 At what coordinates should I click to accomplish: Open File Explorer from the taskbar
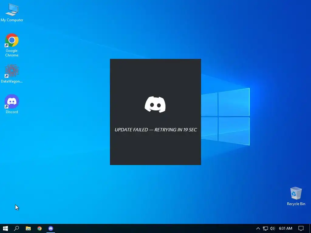click(28, 228)
